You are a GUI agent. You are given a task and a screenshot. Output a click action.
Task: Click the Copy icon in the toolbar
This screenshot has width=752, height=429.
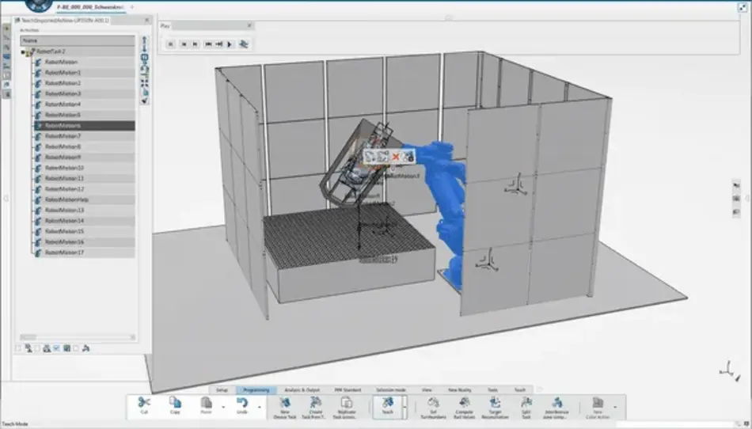tap(174, 404)
